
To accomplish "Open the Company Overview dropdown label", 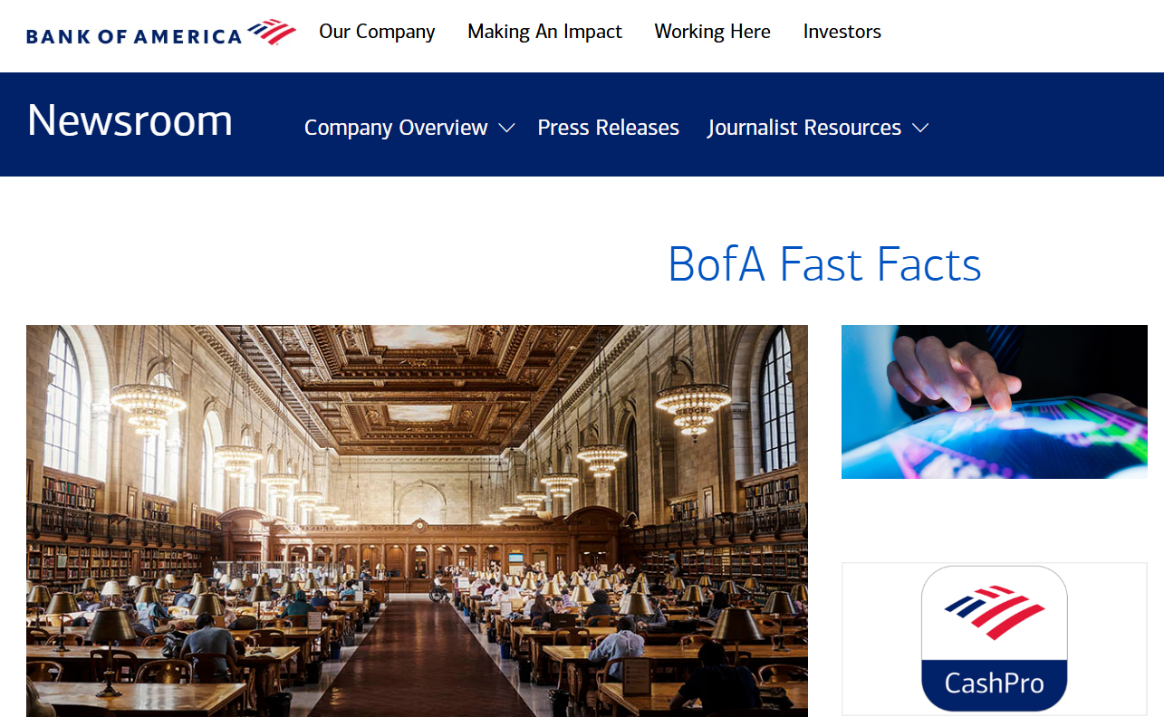I will (x=396, y=128).
